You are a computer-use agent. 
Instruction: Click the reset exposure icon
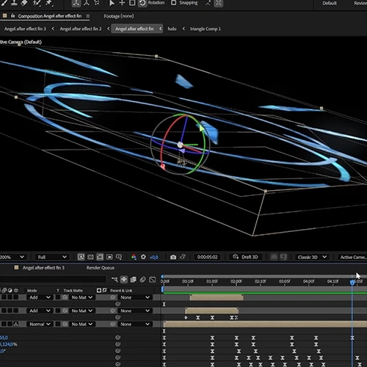[143, 257]
